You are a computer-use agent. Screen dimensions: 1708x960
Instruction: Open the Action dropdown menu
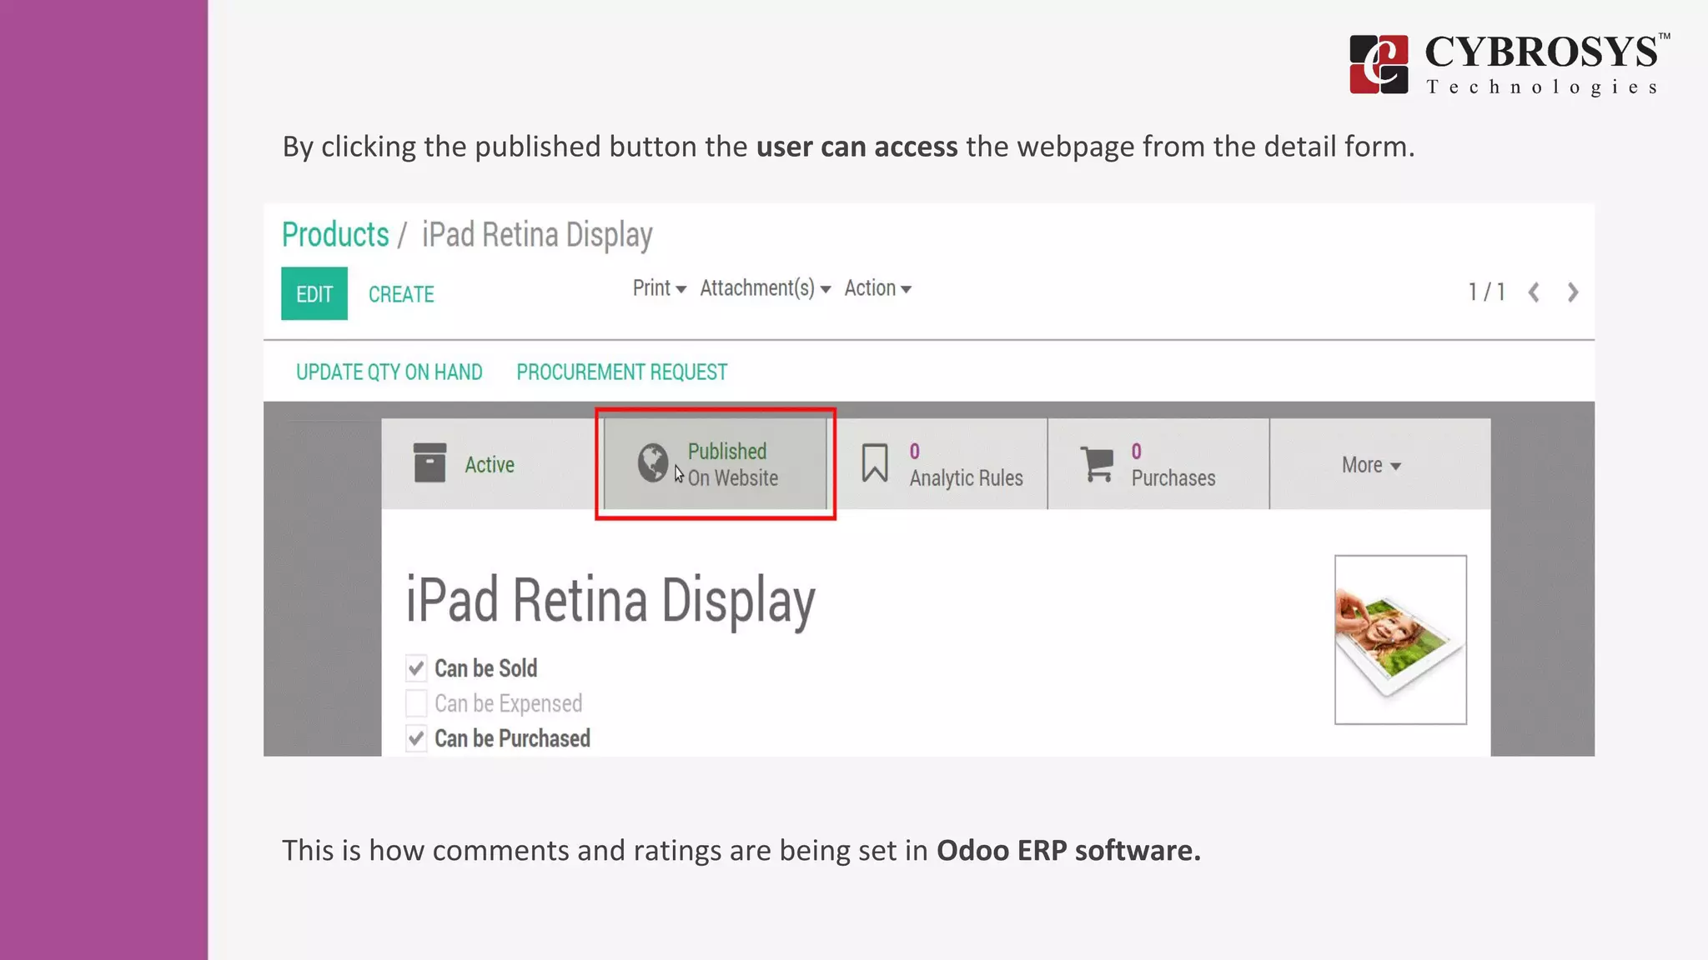[877, 288]
